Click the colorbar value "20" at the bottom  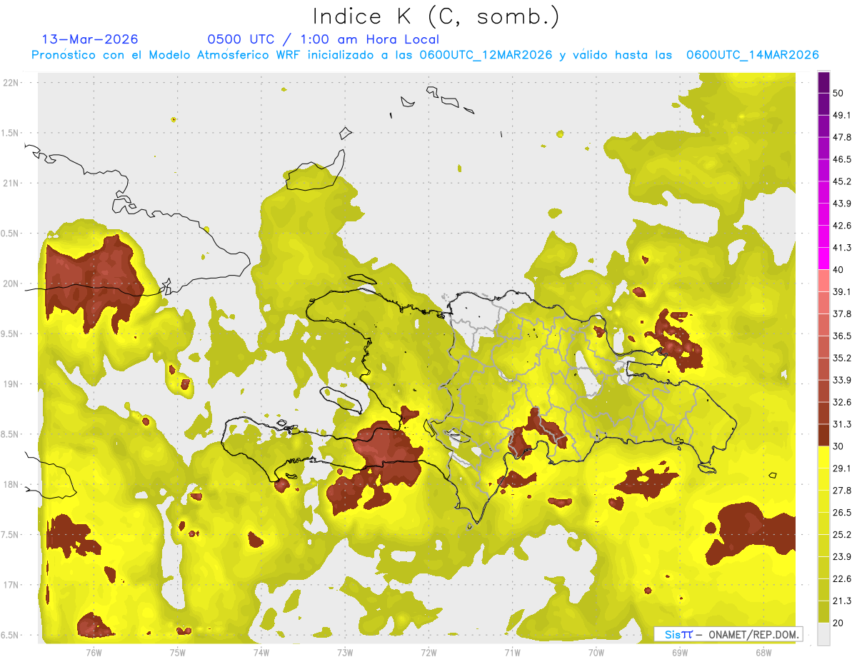tap(838, 623)
